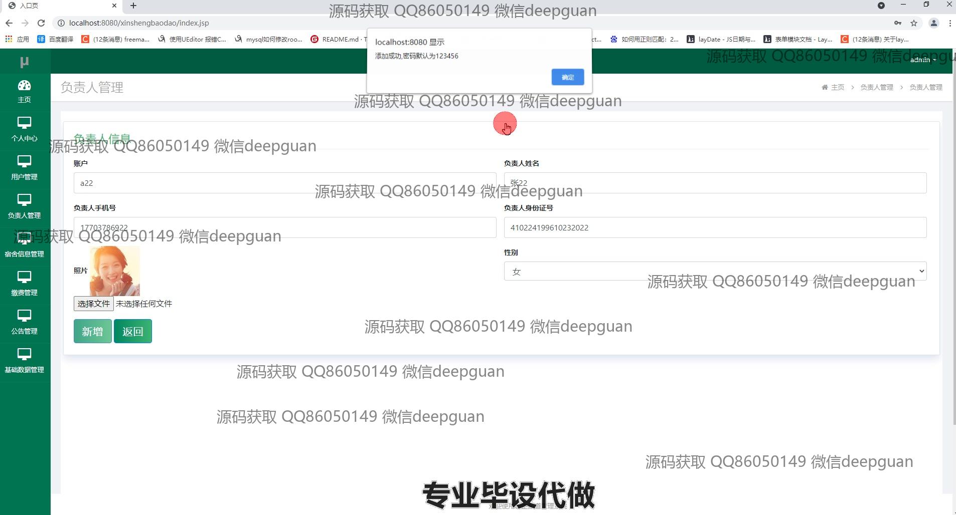Open 公告管理 monitor icon in sidebar

pos(24,316)
